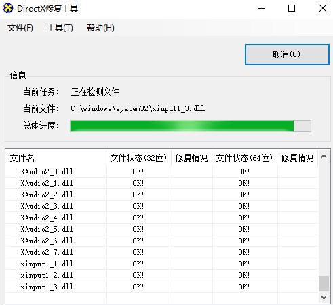This screenshot has width=333, height=305.
Task: Select the xinput1_2.dll row
Action: coord(162,275)
